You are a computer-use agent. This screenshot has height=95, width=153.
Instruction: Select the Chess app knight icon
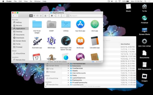(x=51, y=57)
